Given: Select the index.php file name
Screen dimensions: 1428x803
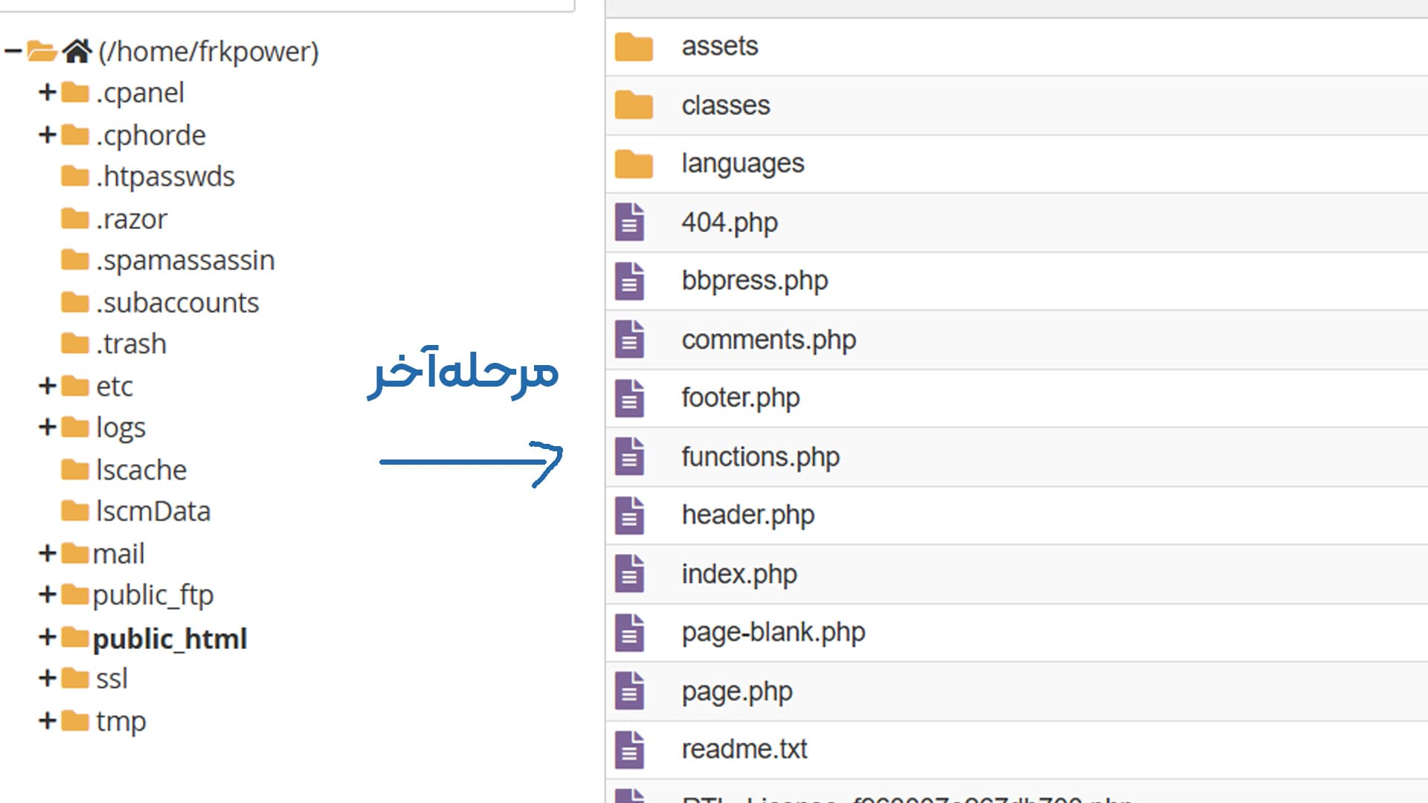Looking at the screenshot, I should point(739,575).
